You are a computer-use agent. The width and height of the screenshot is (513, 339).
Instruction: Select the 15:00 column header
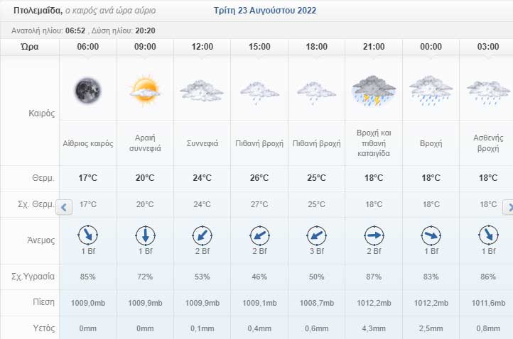coord(259,47)
